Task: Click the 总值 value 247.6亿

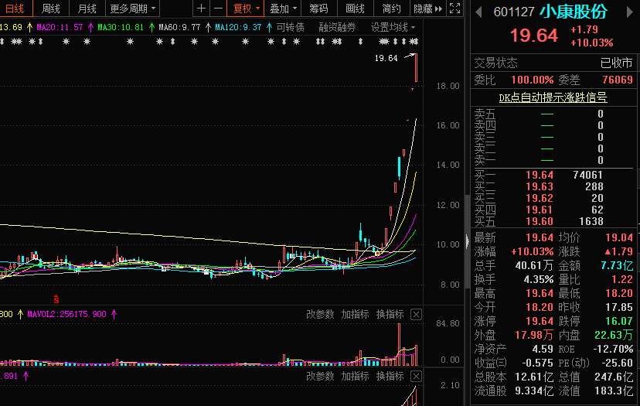Action: (x=614, y=377)
